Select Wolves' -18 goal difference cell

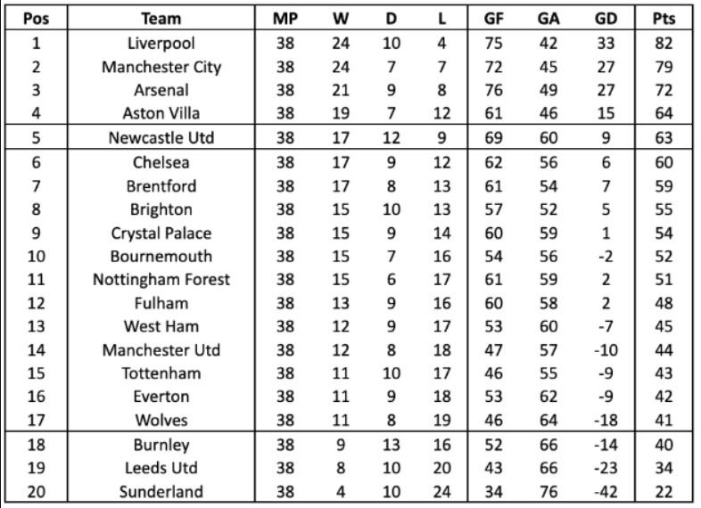coord(605,420)
